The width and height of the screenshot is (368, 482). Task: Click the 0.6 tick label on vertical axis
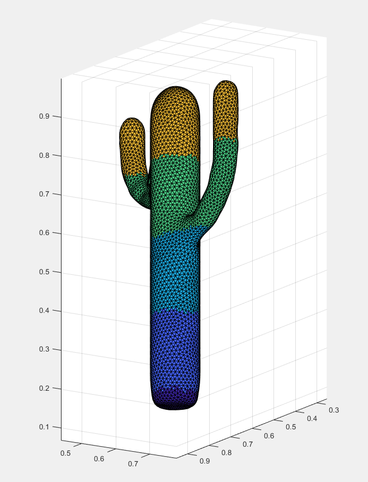44,233
